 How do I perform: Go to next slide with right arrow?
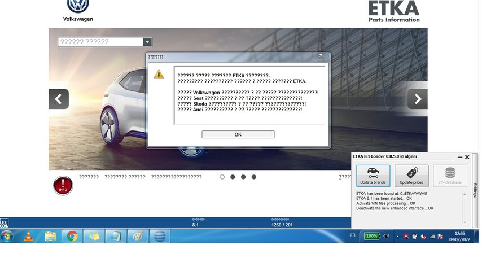coord(418,99)
